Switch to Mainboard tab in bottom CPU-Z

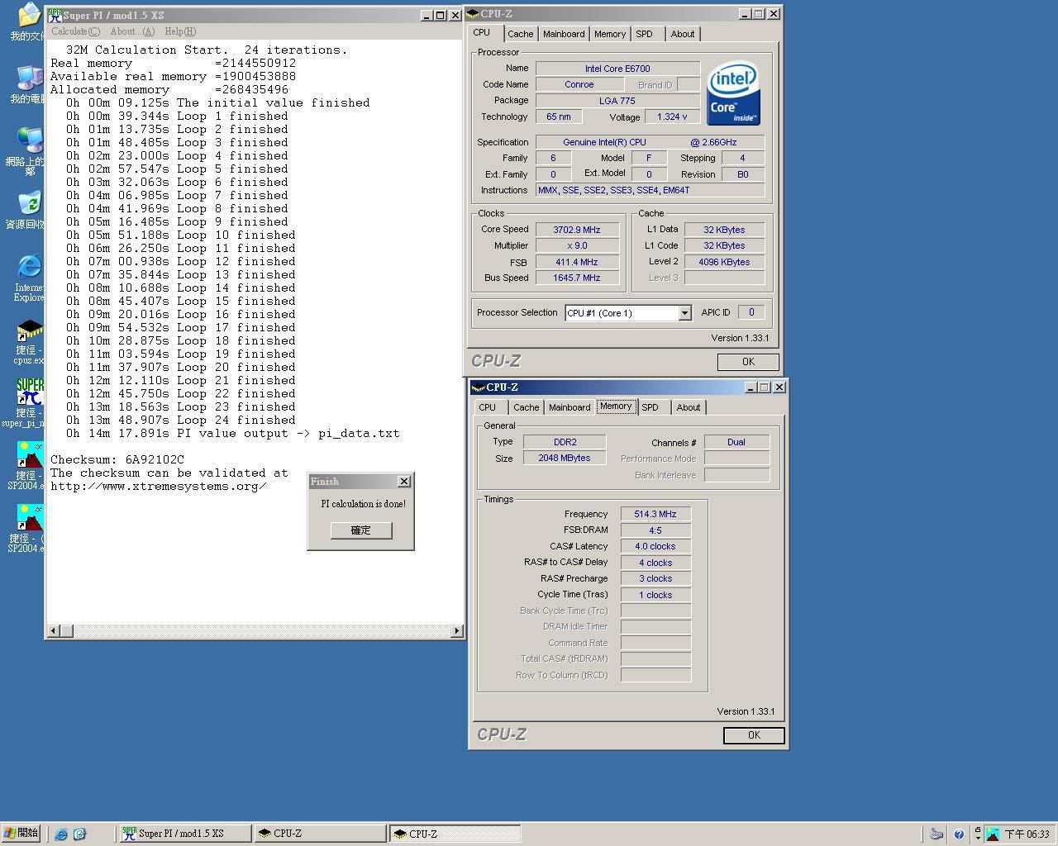coord(570,407)
